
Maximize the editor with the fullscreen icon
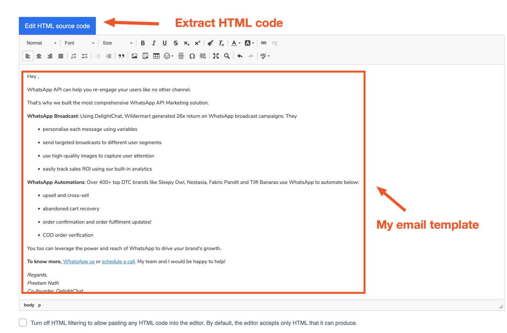pos(216,56)
